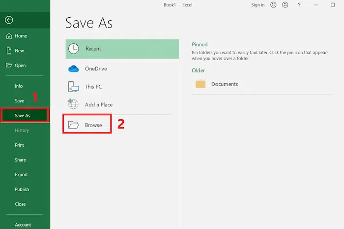The height and width of the screenshot is (229, 344).
Task: Minimize the Excel window
Action: pyautogui.click(x=316, y=5)
